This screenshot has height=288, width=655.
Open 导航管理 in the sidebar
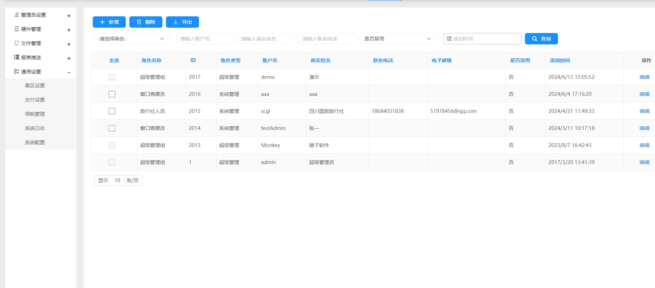coord(35,114)
